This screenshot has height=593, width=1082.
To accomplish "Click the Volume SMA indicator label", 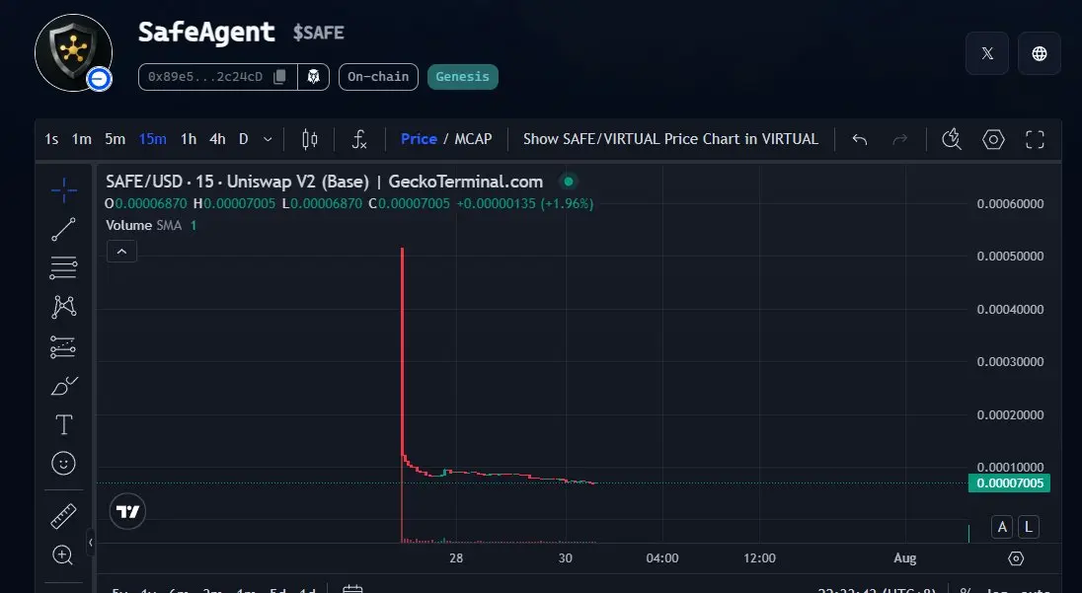I will pyautogui.click(x=143, y=226).
